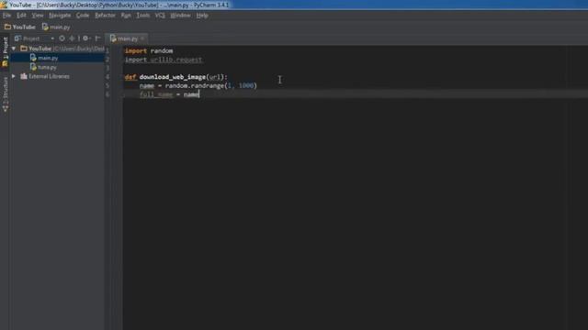Image resolution: width=588 pixels, height=330 pixels.
Task: Open the Run menu
Action: click(126, 16)
